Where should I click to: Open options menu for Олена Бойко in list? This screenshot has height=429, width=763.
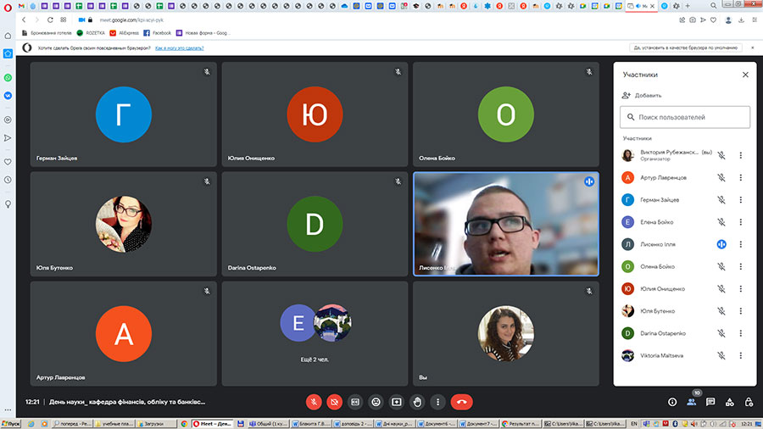[x=741, y=266]
